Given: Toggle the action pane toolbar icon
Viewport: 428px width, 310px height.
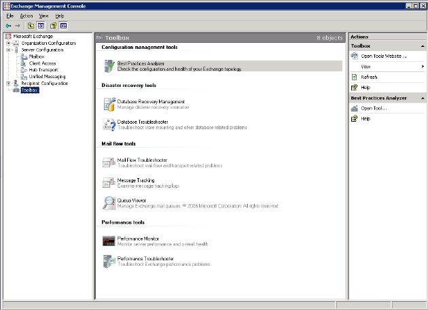Looking at the screenshot, I should 63,26.
